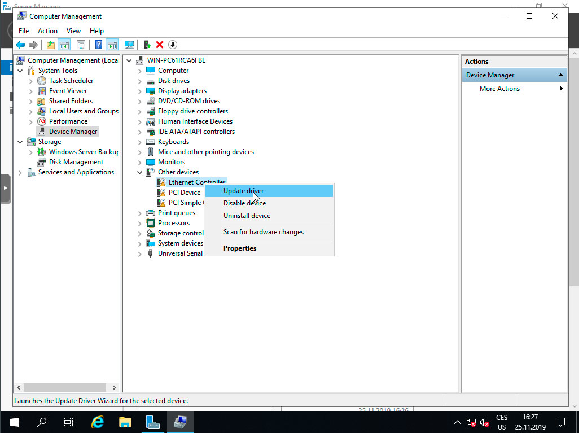Screen dimensions: 579x433
Task: Expand the Storage node in left tree
Action: point(20,141)
